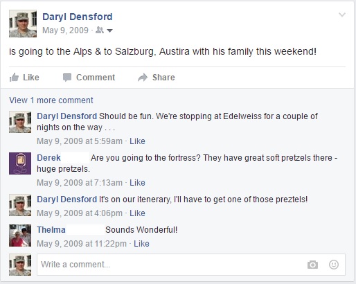Click Thelma's profile photo thumbnail
This screenshot has height=284, width=356.
[x=20, y=236]
